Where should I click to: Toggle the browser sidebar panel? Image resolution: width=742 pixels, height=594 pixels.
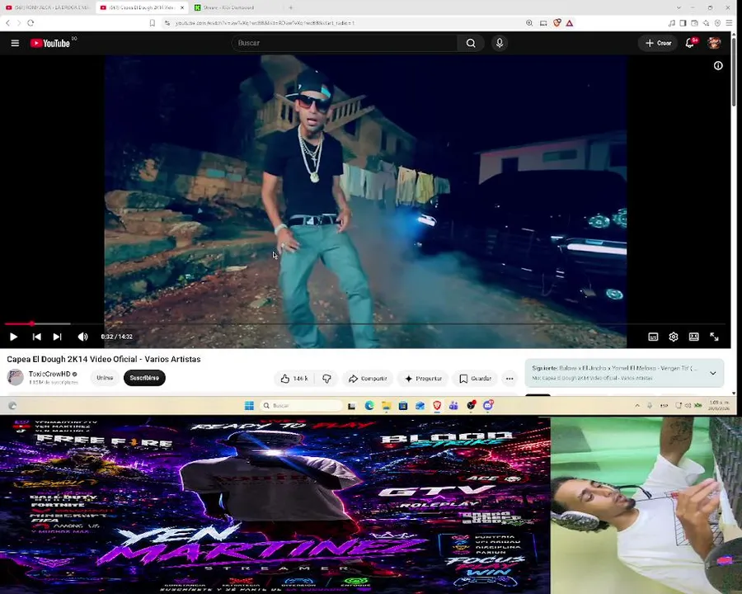pos(683,23)
